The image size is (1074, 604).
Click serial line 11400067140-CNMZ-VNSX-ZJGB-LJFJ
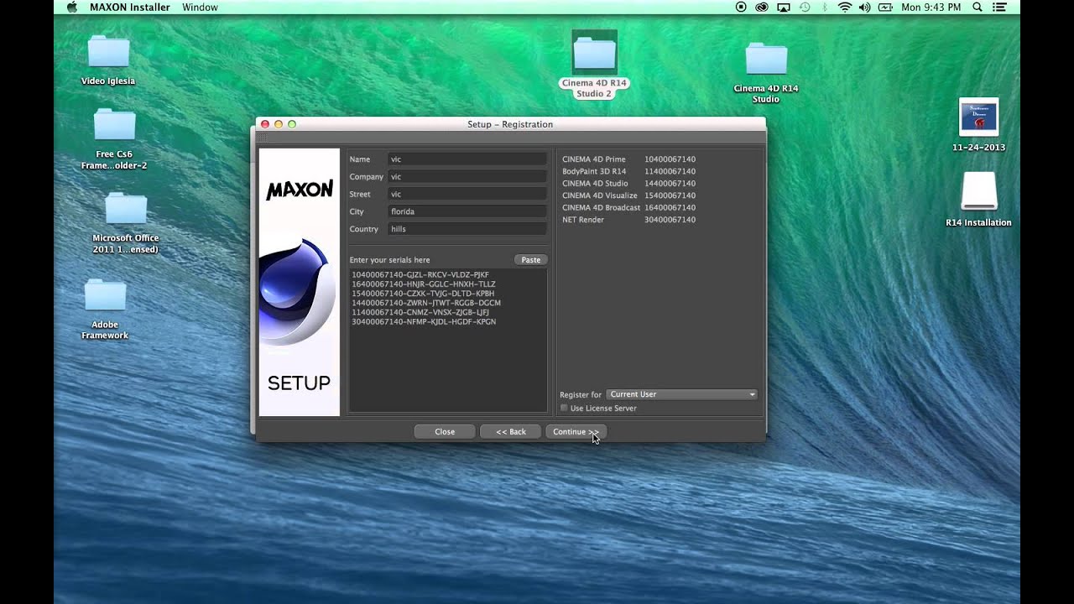point(420,312)
